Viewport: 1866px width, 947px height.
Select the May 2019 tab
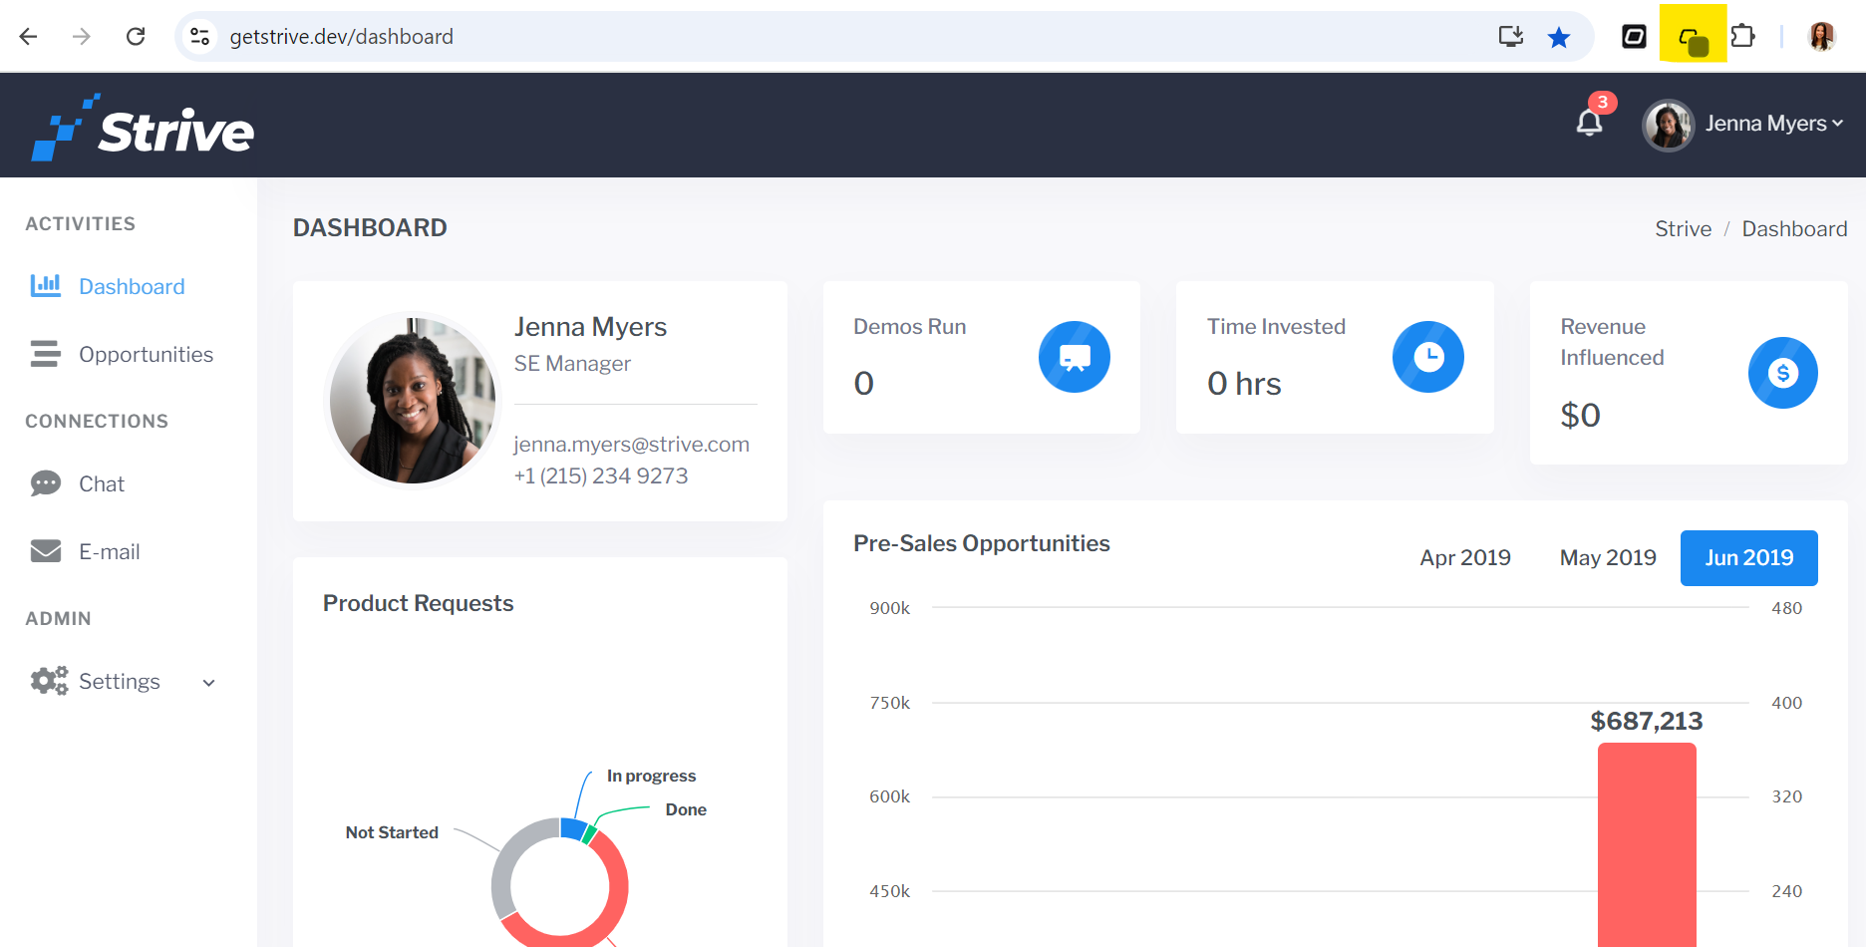pyautogui.click(x=1607, y=558)
